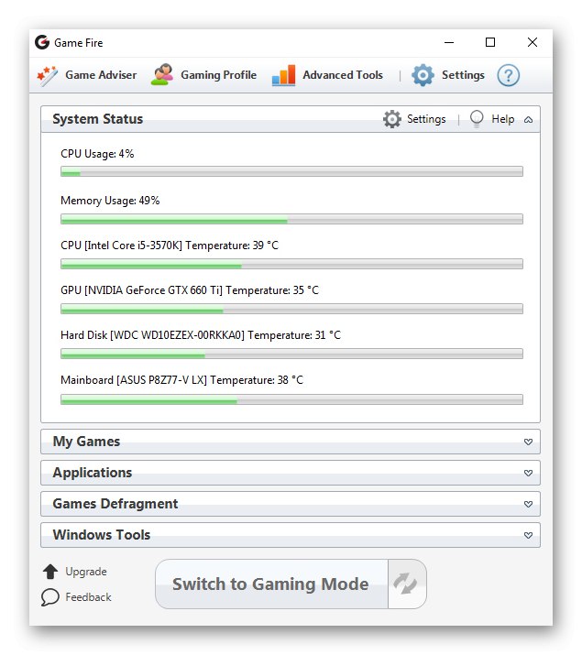582x655 pixels.
Task: Expand the Windows Tools section arrow
Action: 528,535
